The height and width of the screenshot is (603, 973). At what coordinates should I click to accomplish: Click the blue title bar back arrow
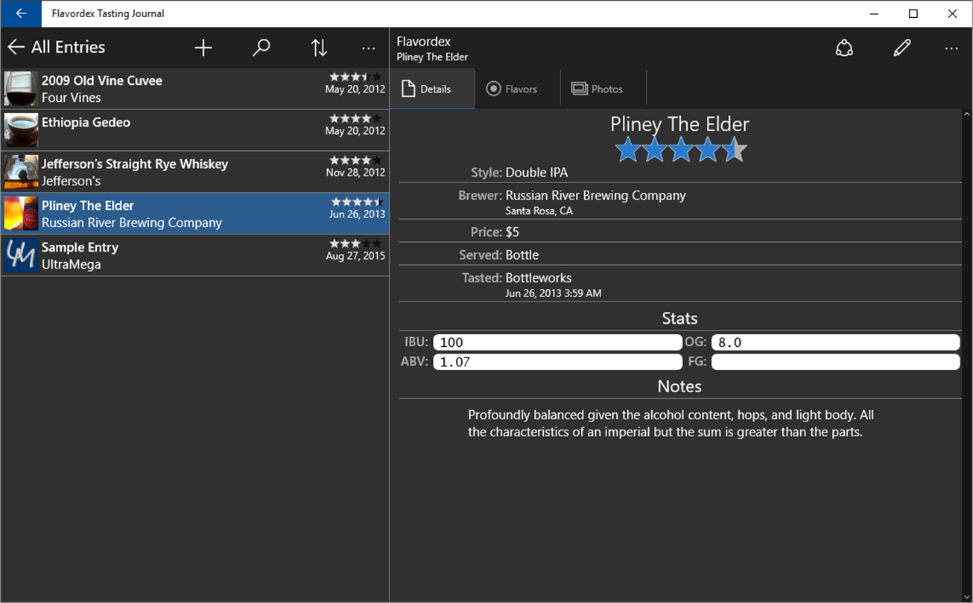[x=21, y=13]
